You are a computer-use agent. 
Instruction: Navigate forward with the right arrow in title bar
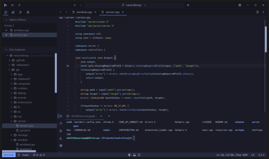[81, 5]
